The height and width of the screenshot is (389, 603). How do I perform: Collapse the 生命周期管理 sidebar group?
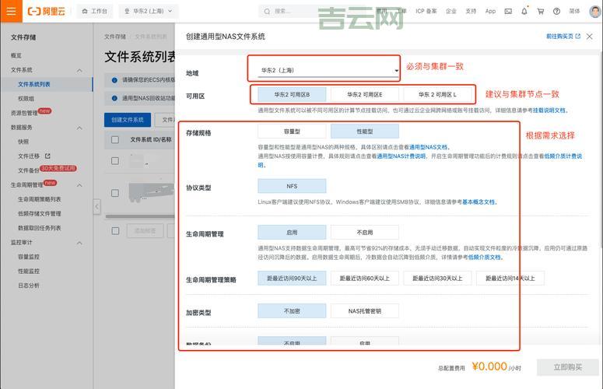79,185
